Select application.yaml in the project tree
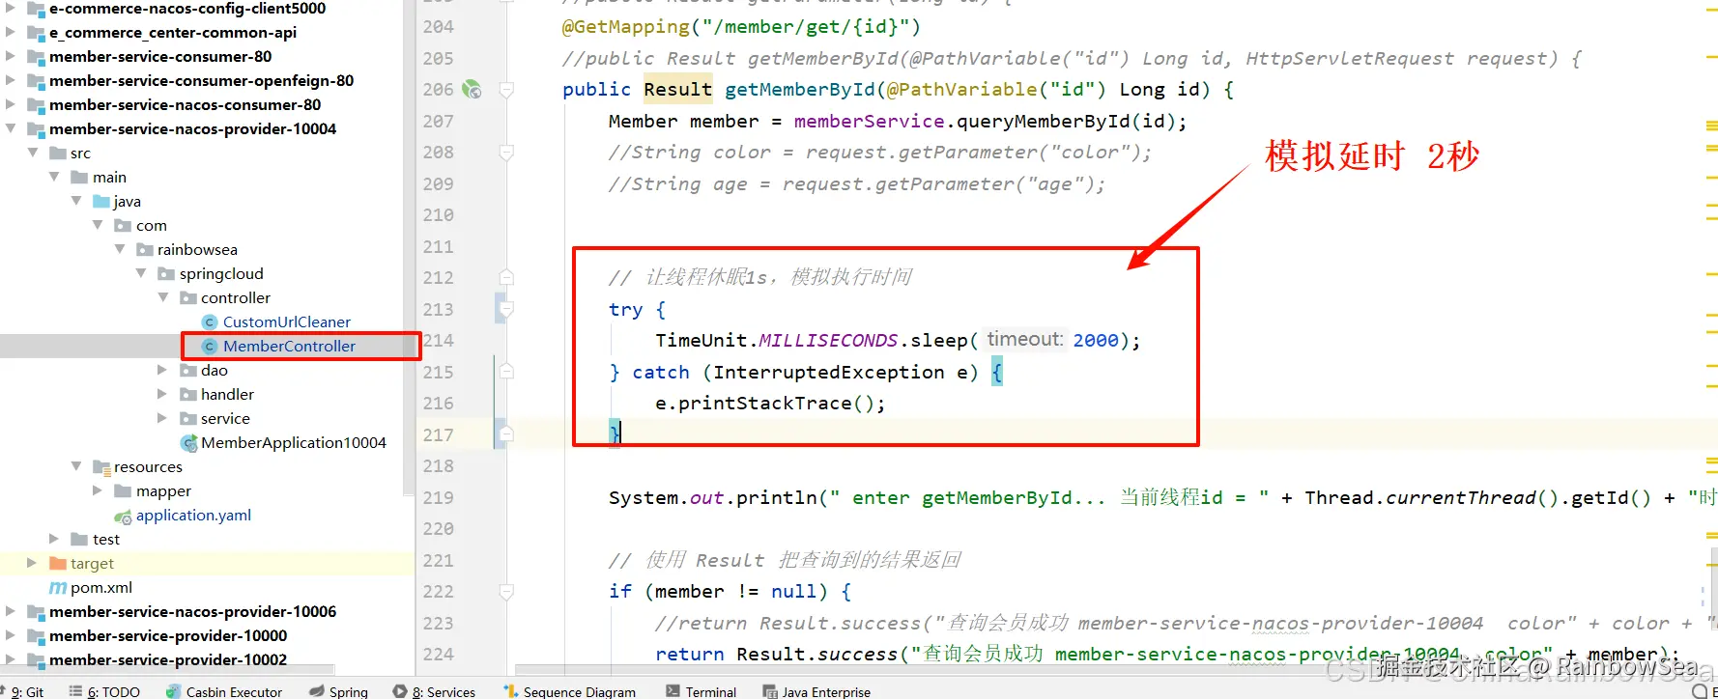Image resolution: width=1718 pixels, height=699 pixels. (x=193, y=516)
